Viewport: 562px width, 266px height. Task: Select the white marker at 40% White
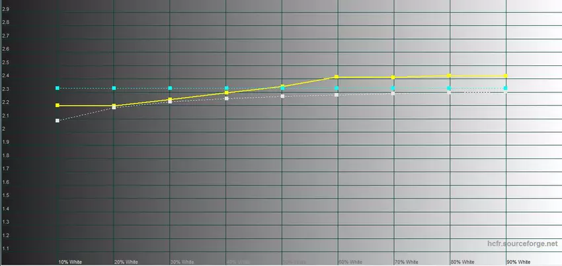coord(227,98)
